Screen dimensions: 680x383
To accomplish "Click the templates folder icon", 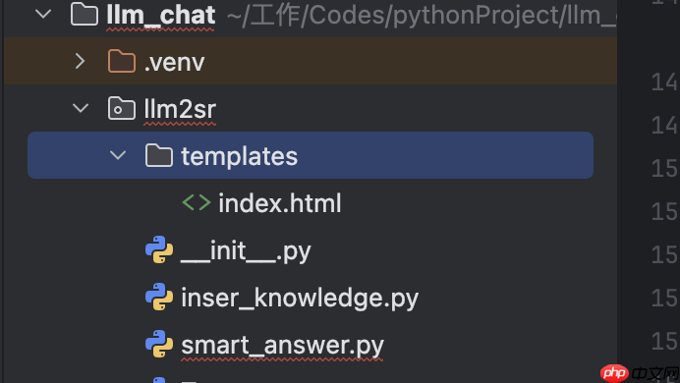I will tap(159, 155).
